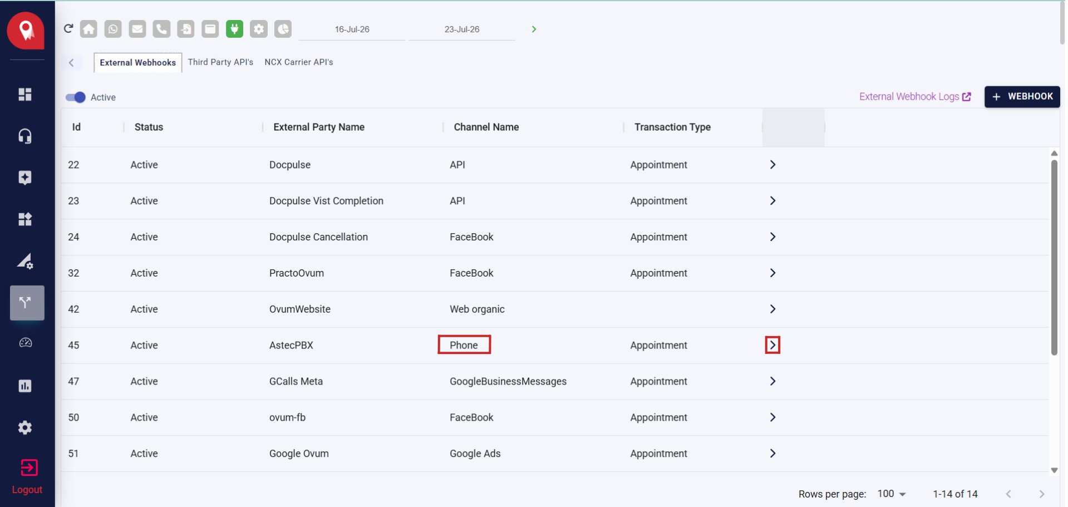Screen dimensions: 1068x507
Task: Open the widgets sidebar icon
Action: 25,219
